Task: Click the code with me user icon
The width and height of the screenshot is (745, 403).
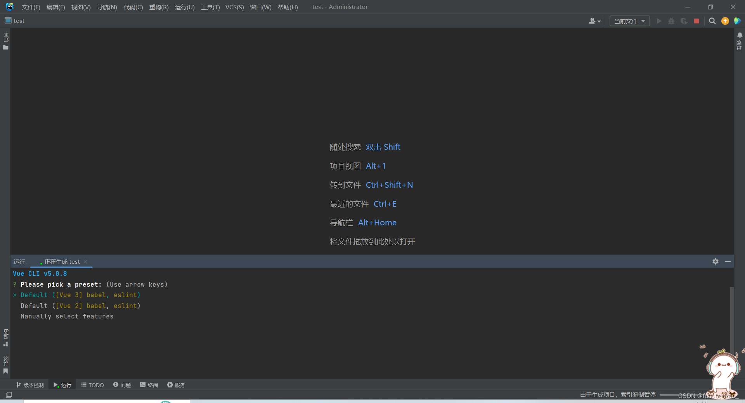Action: point(593,21)
